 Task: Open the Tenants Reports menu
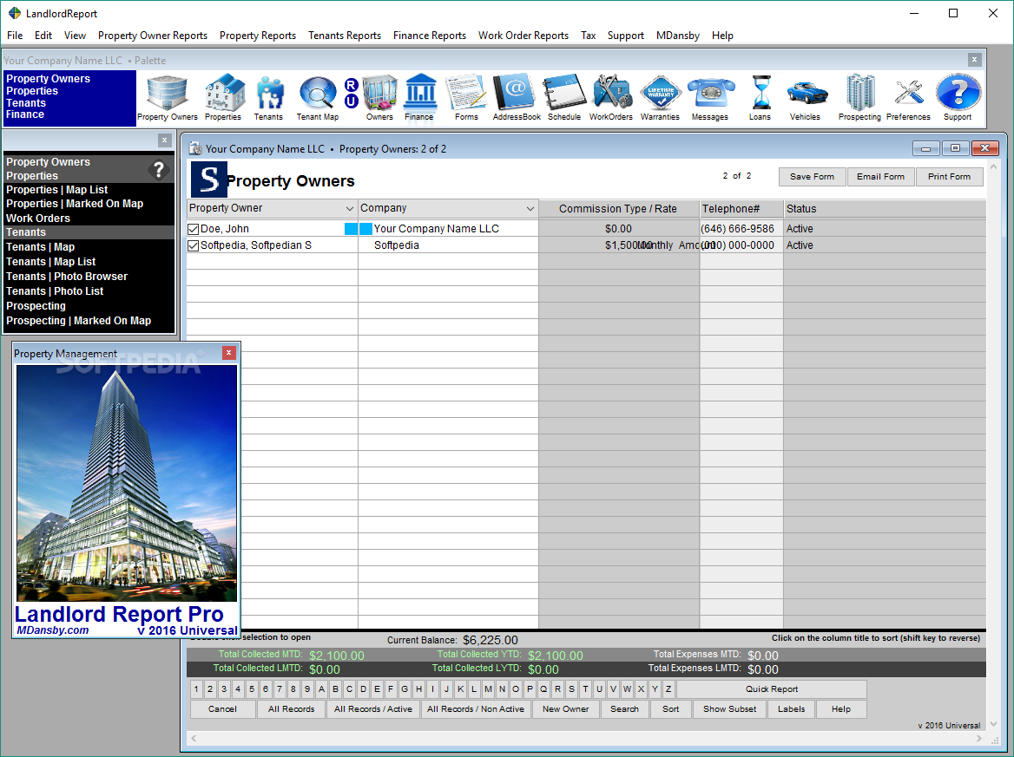click(345, 36)
